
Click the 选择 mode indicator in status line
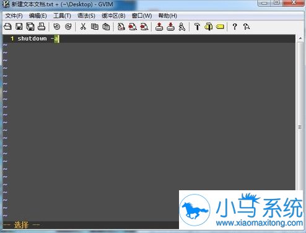pyautogui.click(x=21, y=225)
